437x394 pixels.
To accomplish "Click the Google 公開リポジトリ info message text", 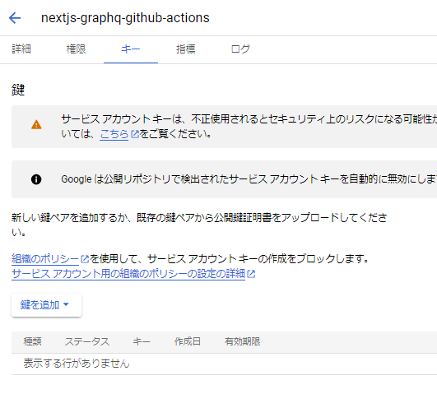I will (249, 179).
